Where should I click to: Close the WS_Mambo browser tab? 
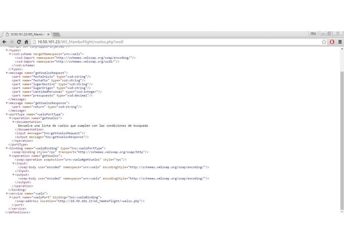pos(49,35)
